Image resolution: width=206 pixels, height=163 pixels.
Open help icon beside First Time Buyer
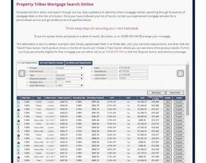pyautogui.click(x=27, y=71)
